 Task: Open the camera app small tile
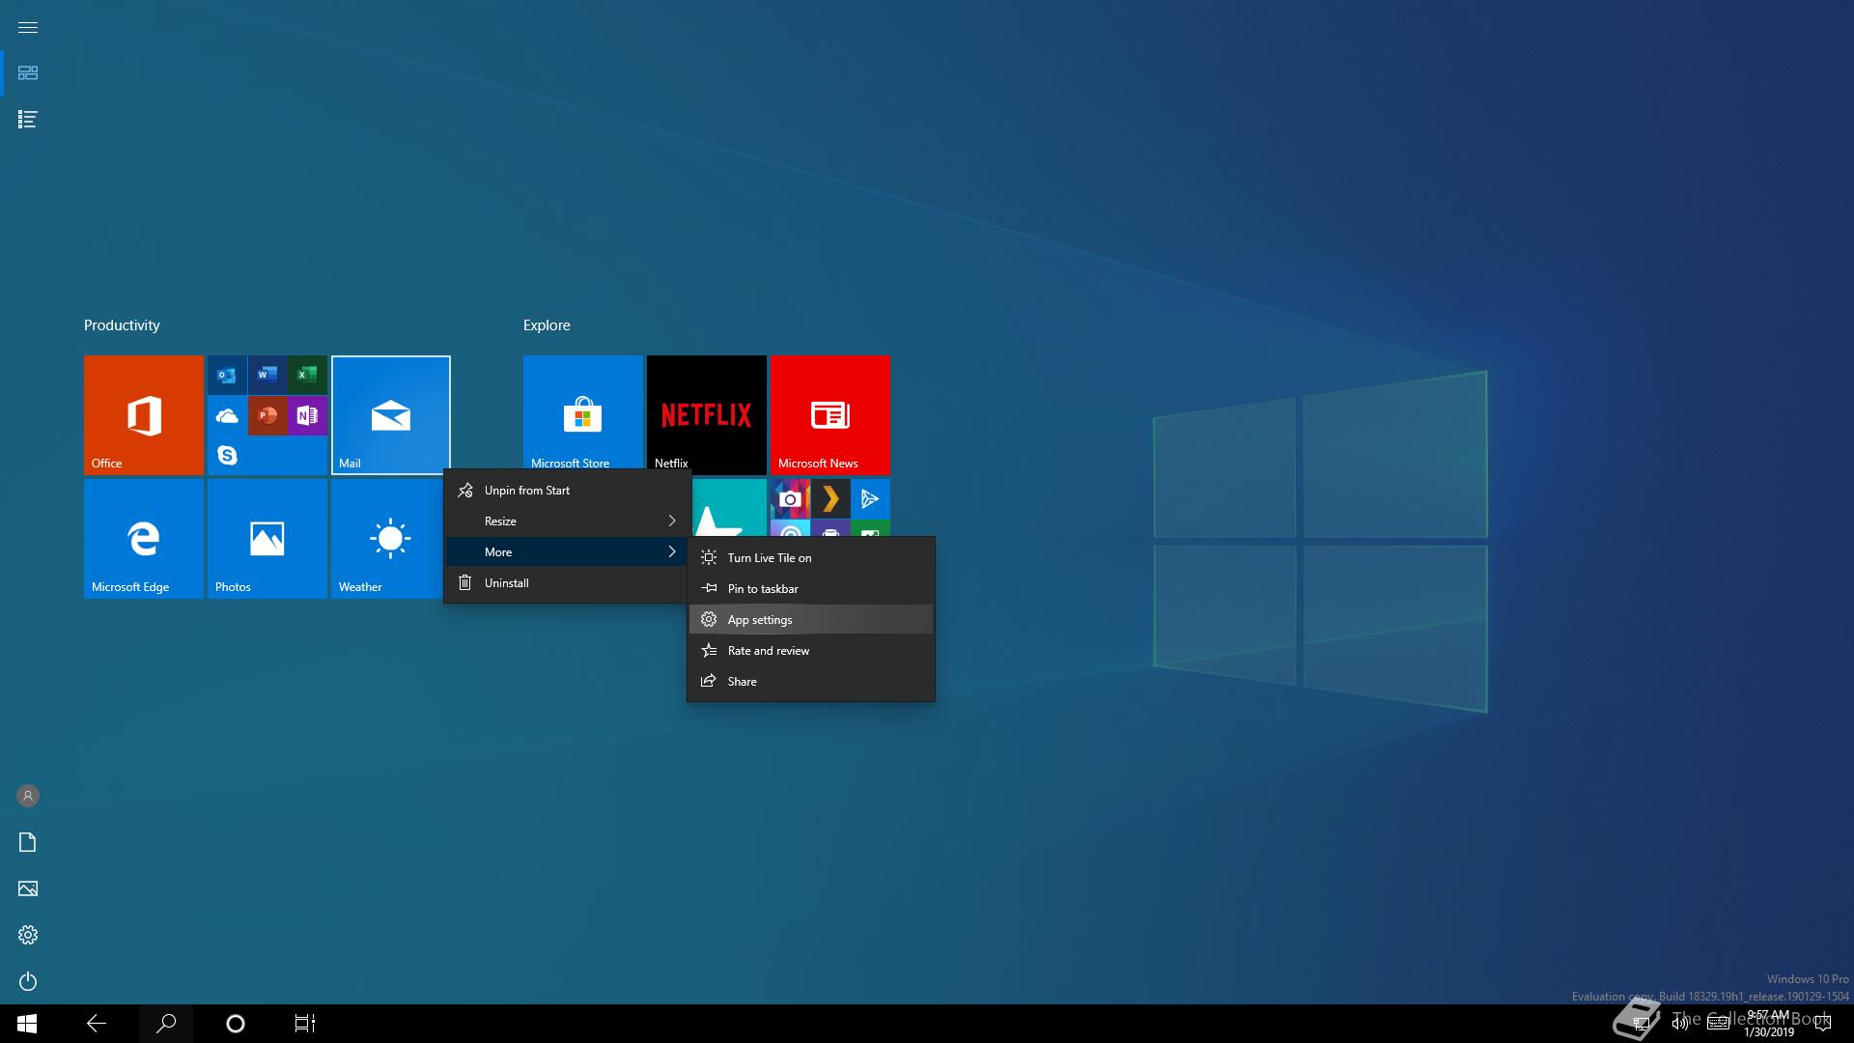click(x=790, y=498)
